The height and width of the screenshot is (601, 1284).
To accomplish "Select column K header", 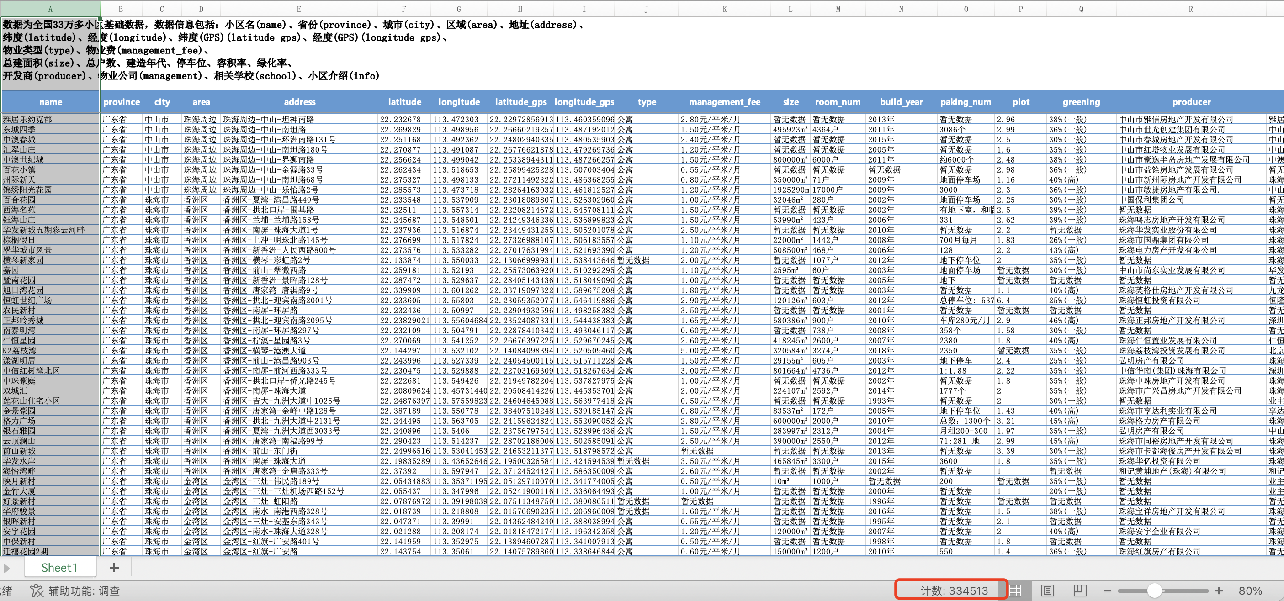I will coord(724,9).
